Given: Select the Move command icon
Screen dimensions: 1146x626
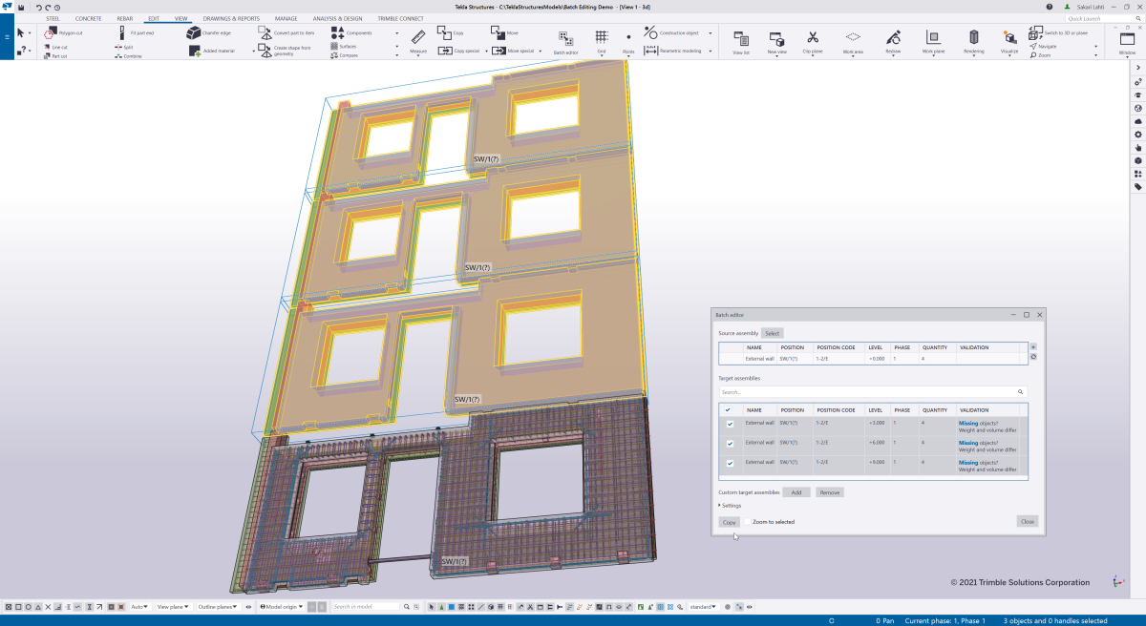Looking at the screenshot, I should [497, 32].
